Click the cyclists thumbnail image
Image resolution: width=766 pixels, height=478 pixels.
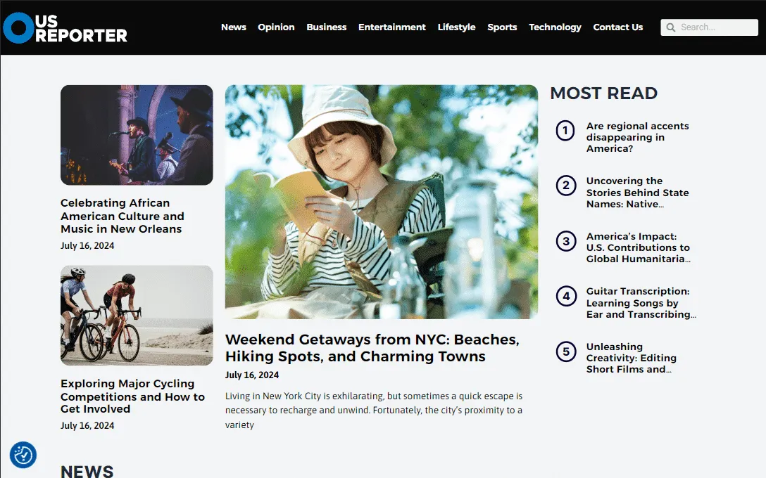click(x=137, y=316)
